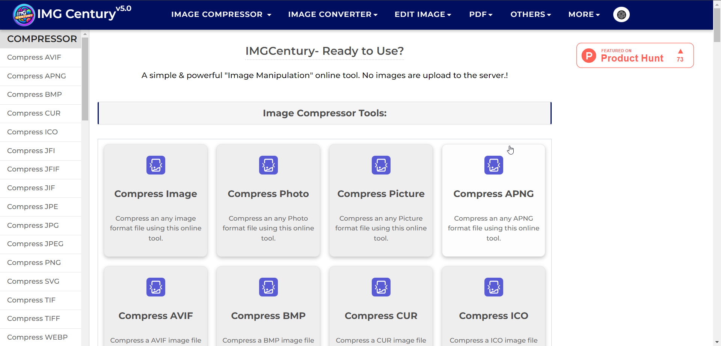Open the IMAGE CONVERTER dropdown menu
This screenshot has width=721, height=346.
pos(333,14)
